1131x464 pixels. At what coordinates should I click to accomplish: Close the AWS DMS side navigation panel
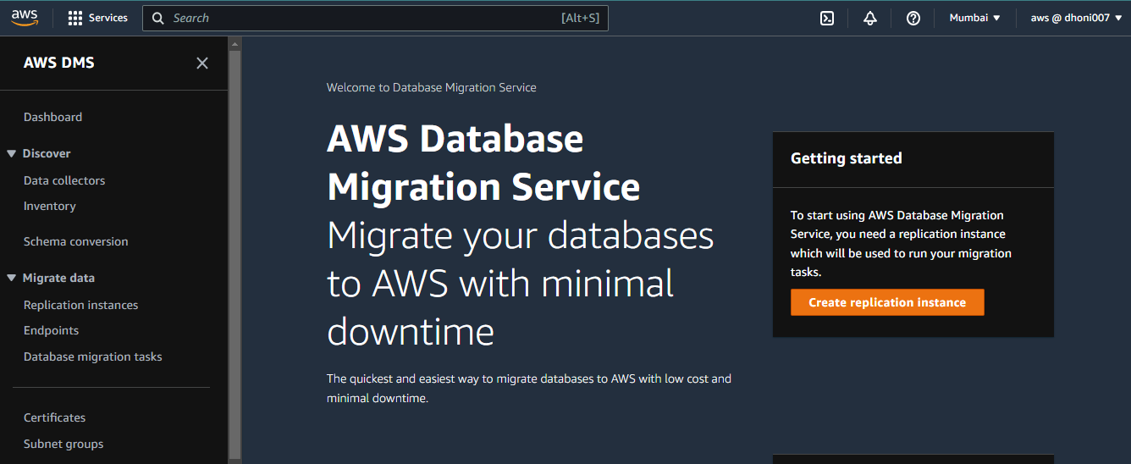point(202,63)
